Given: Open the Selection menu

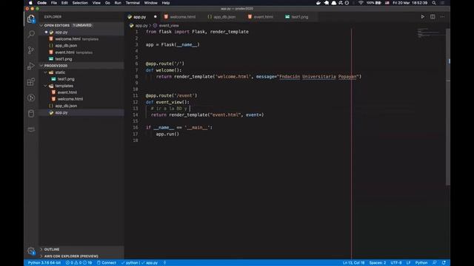Looking at the screenshot, I should coord(80,3).
